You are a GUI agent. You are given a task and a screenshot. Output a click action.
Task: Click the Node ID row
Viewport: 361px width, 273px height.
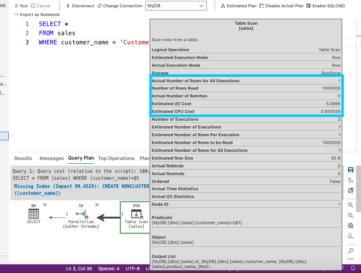246,204
